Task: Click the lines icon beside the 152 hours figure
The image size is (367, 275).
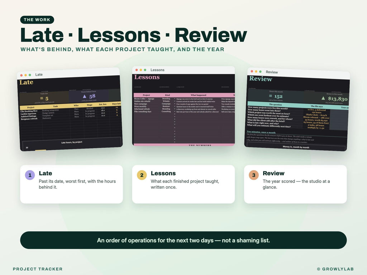Action: [x=271, y=96]
